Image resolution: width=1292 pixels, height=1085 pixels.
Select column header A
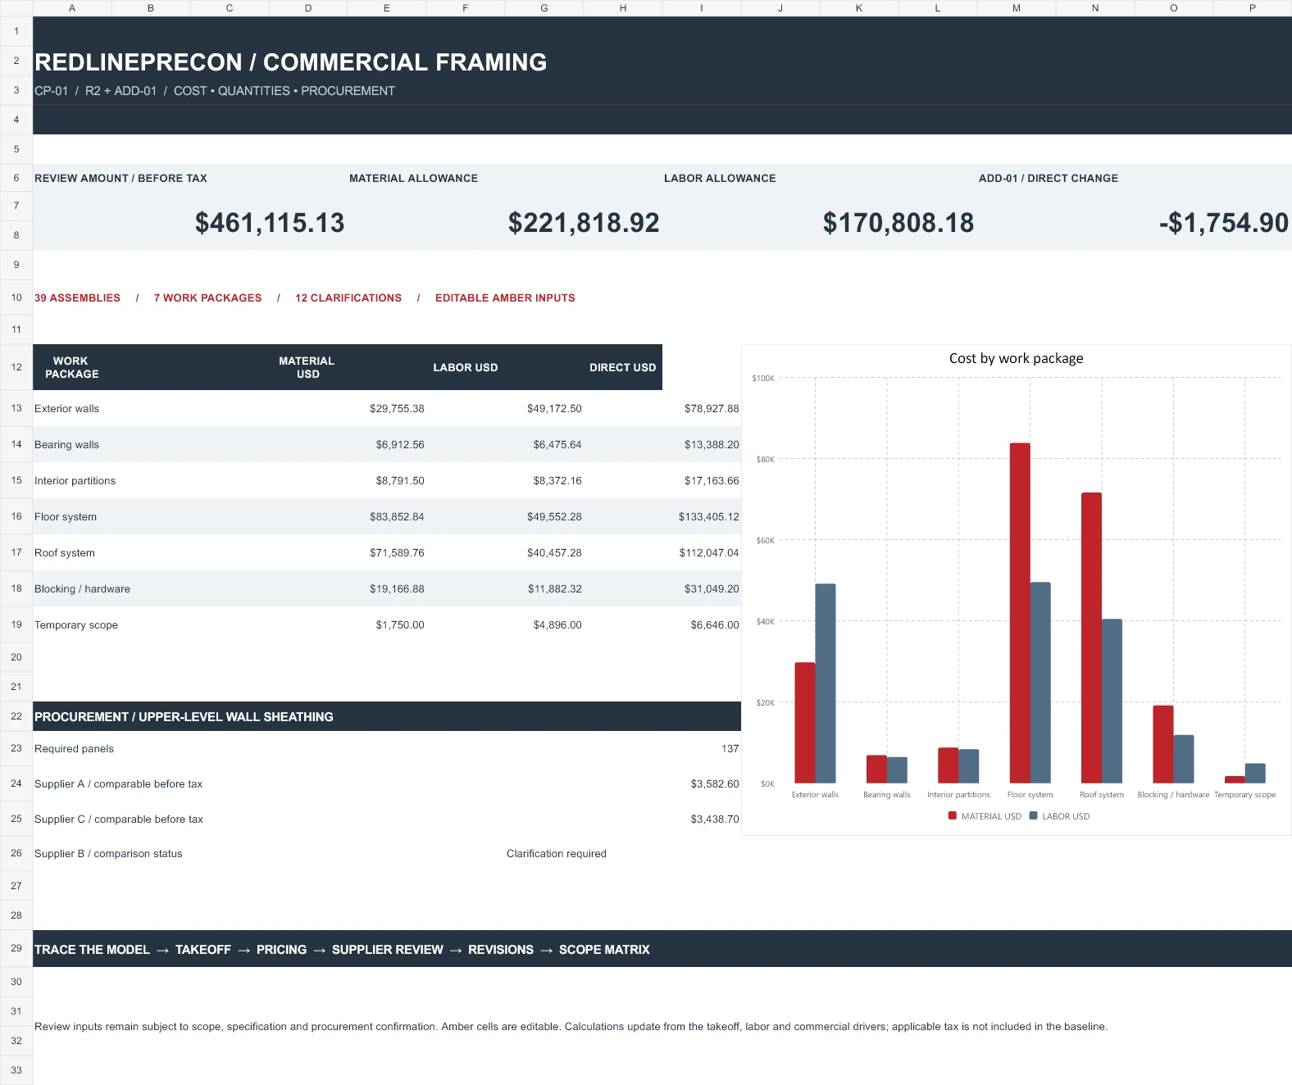[72, 8]
